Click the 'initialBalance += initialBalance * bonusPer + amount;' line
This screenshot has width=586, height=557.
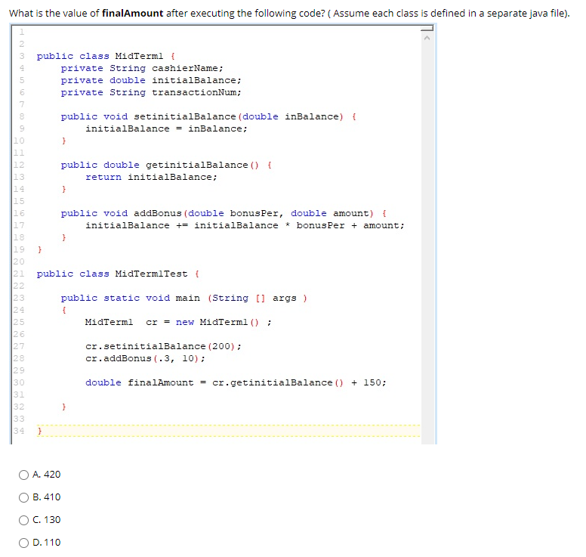tap(245, 225)
